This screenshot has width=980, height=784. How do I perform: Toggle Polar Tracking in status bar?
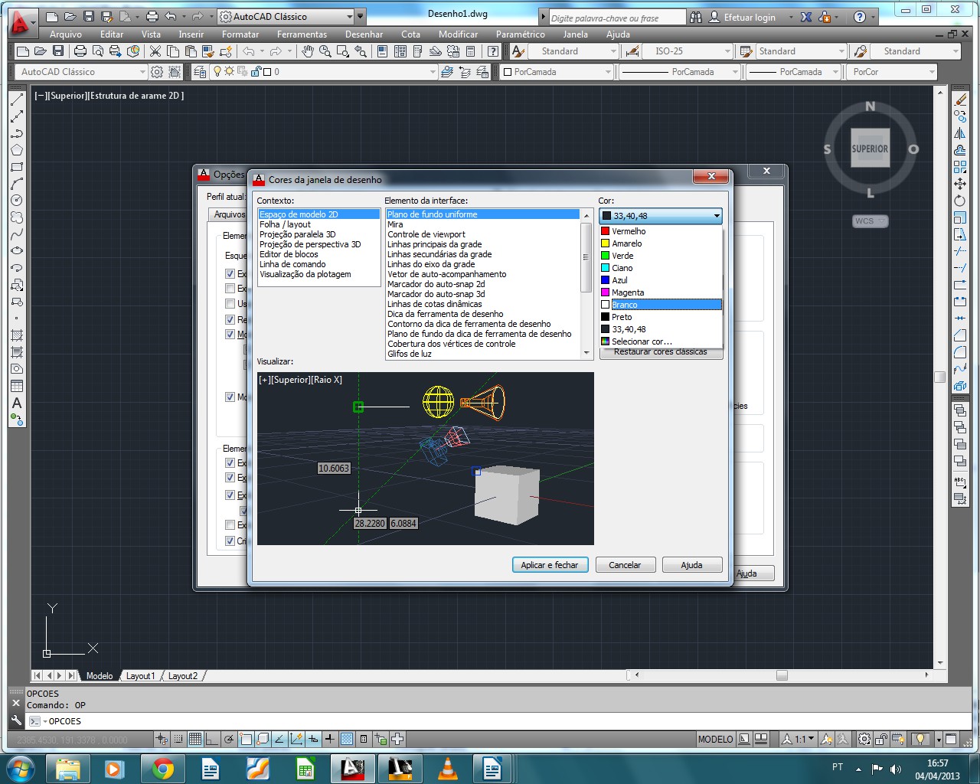click(x=229, y=739)
